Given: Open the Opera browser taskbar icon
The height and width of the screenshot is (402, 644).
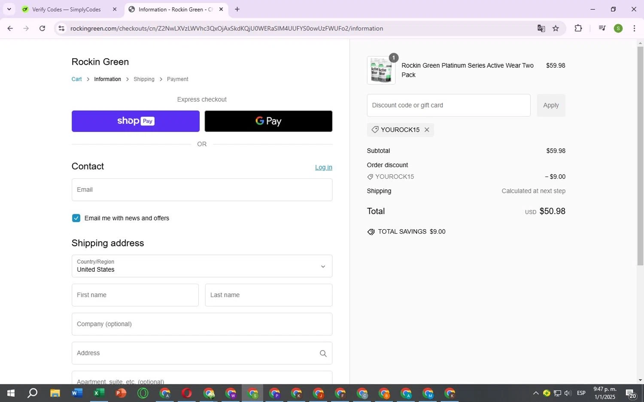Looking at the screenshot, I should [187, 393].
